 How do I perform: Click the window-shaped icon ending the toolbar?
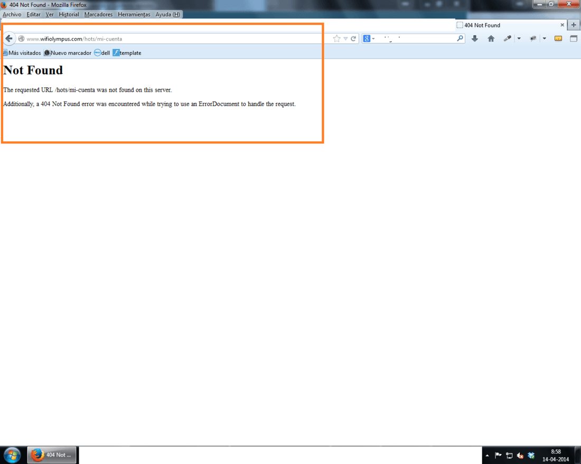coord(574,38)
